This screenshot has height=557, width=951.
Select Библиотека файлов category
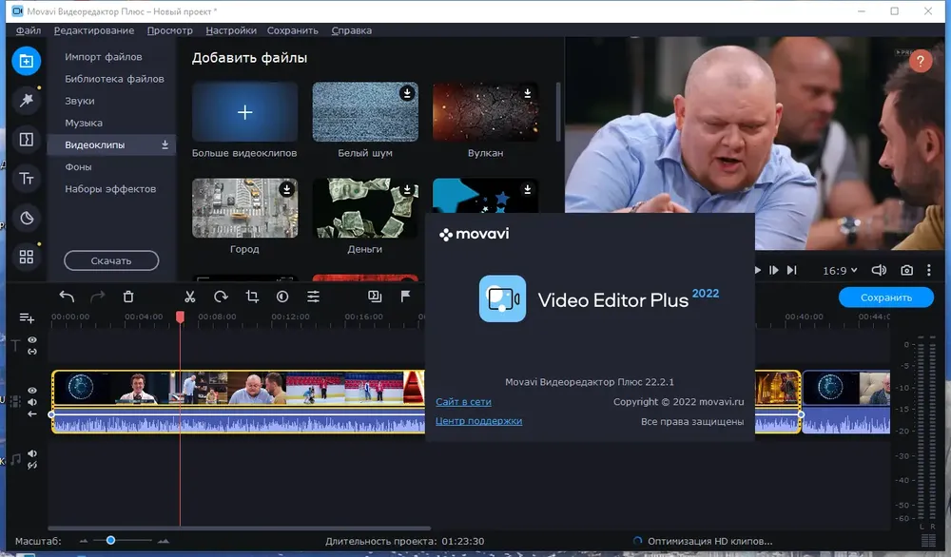click(x=114, y=79)
